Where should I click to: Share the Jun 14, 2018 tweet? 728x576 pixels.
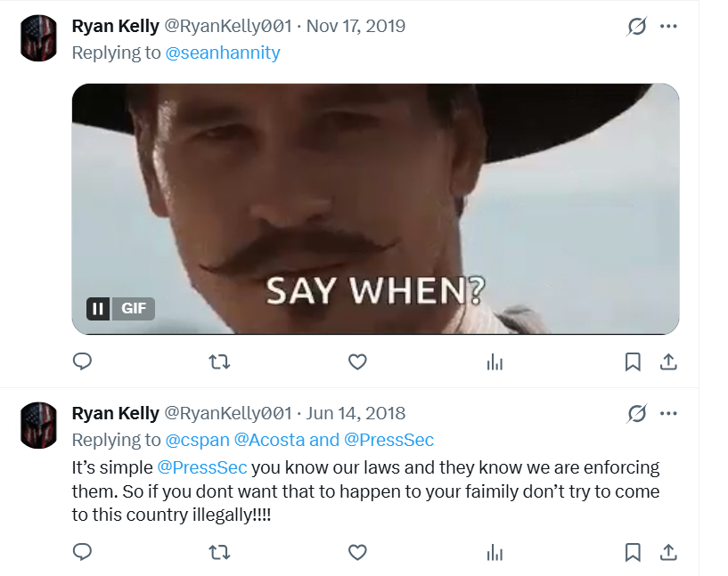click(668, 553)
